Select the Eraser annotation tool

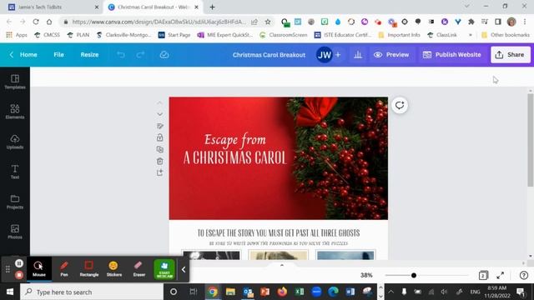tap(139, 268)
